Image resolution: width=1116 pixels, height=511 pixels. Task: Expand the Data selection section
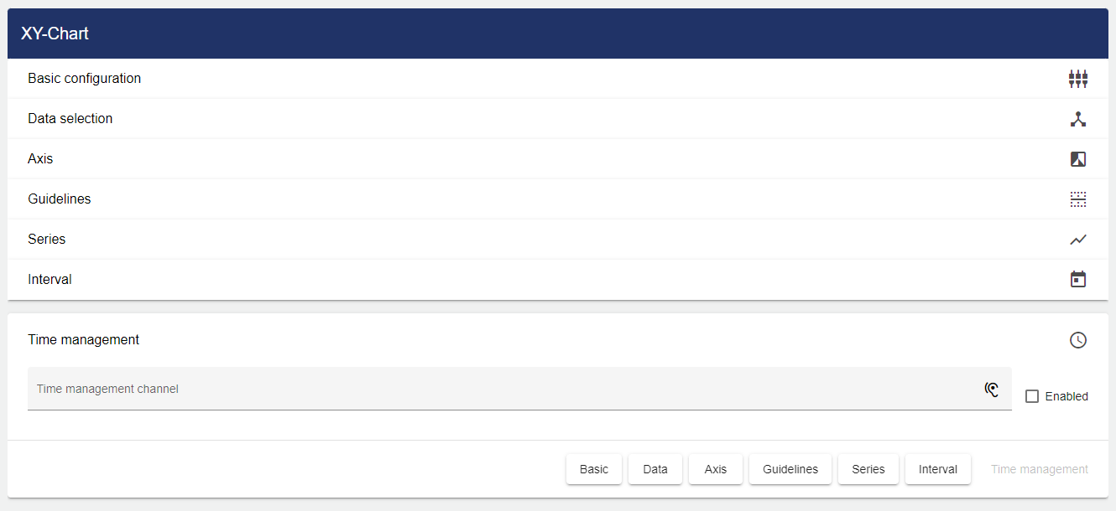(x=70, y=119)
